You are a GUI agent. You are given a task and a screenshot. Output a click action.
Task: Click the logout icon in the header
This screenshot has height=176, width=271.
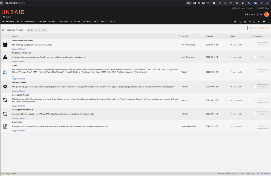(x=235, y=22)
